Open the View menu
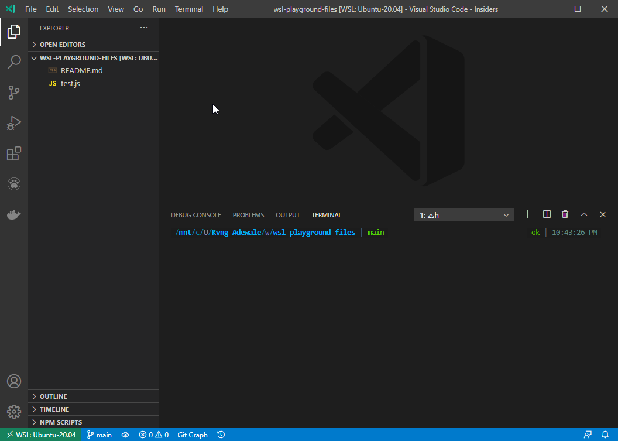Screen dimensions: 618x441 point(116,9)
